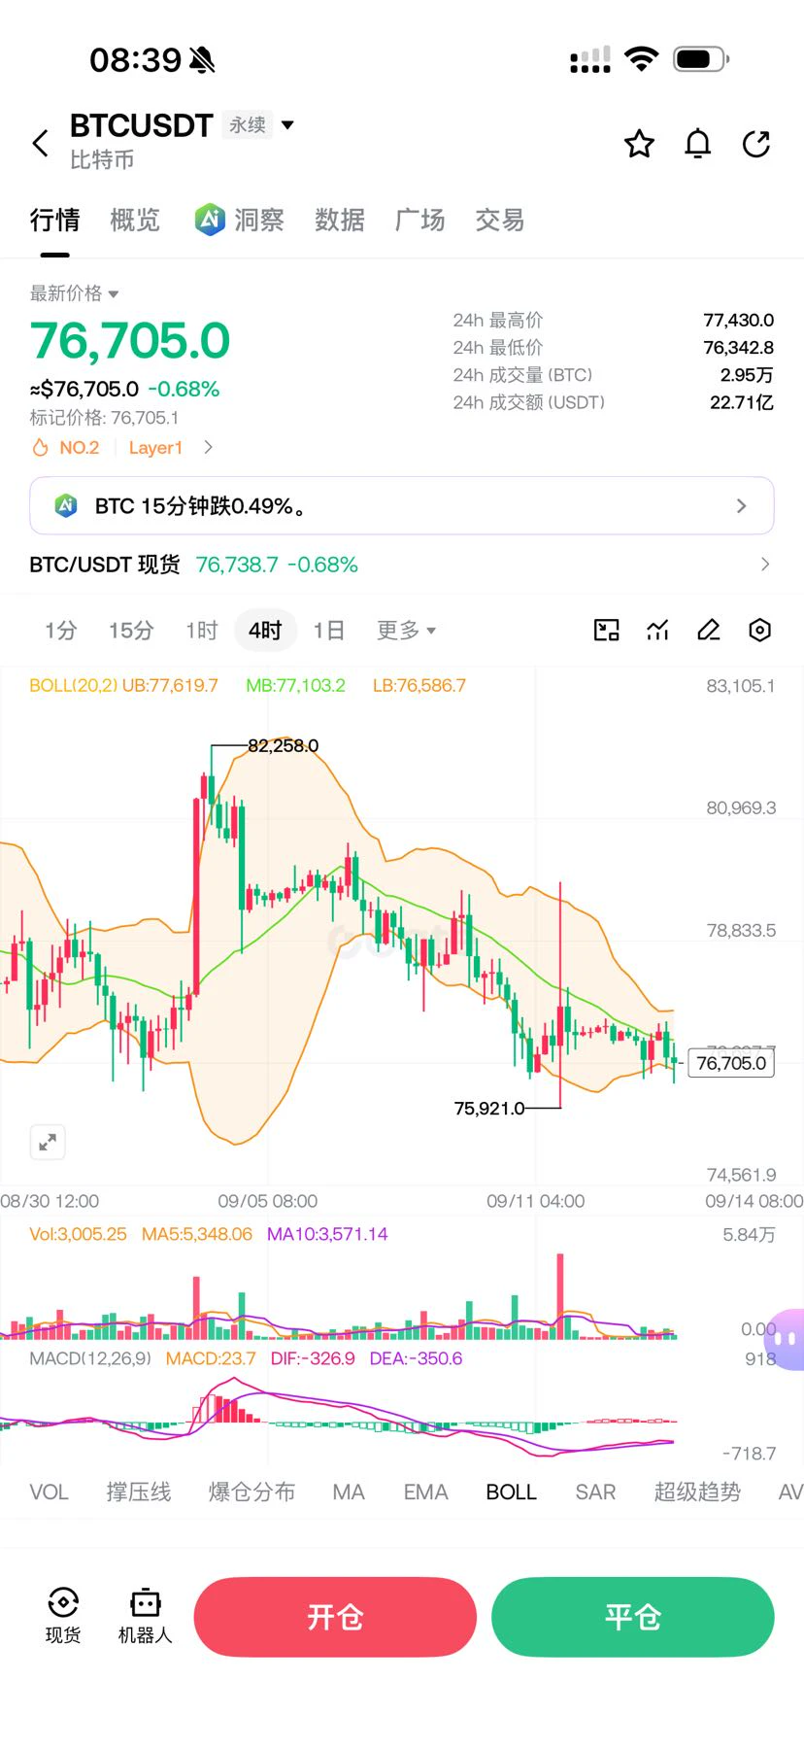The height and width of the screenshot is (1749, 804).
Task: Open the AI insight icon on 洞察 tab
Action: click(210, 220)
